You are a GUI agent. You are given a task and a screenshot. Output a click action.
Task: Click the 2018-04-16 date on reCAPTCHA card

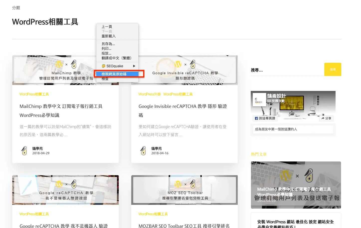pos(160,153)
